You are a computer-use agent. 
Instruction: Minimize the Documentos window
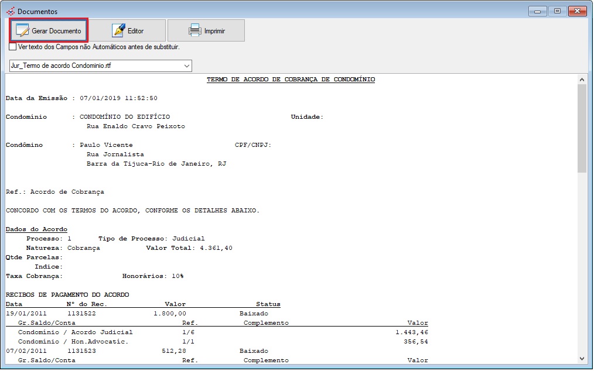[537, 11]
